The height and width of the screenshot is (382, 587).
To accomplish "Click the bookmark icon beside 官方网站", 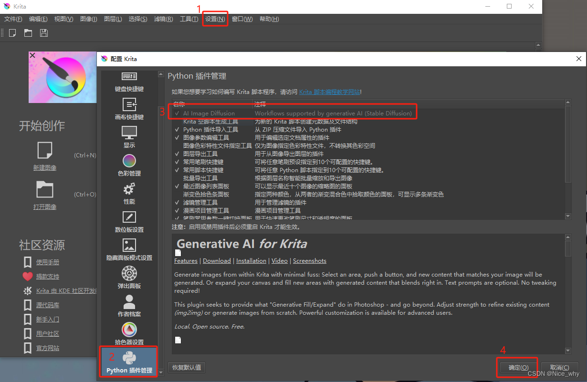I will click(x=28, y=348).
